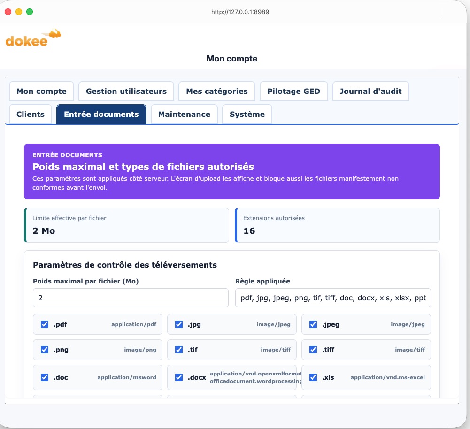Image resolution: width=470 pixels, height=429 pixels.
Task: Uncheck the .png extension checkbox
Action: [45, 350]
